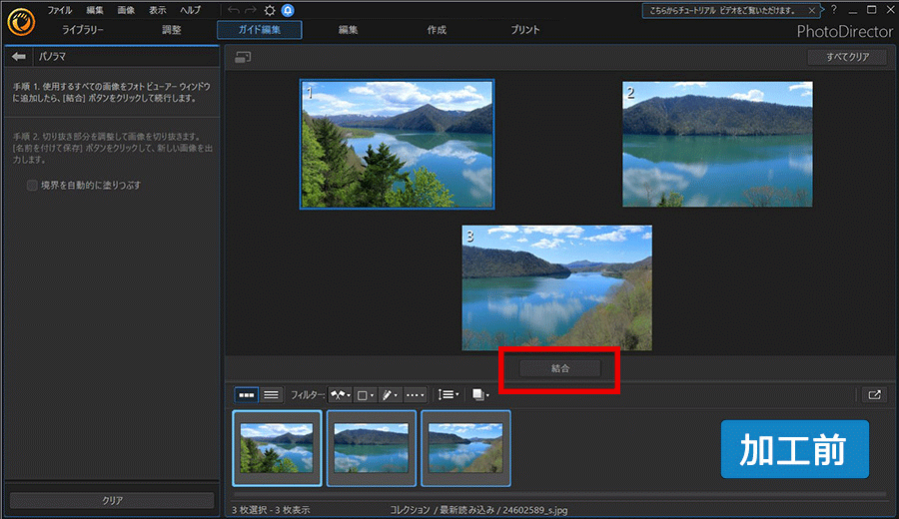This screenshot has width=899, height=519.
Task: Click the secondary display icon above viewer
Action: 243,58
